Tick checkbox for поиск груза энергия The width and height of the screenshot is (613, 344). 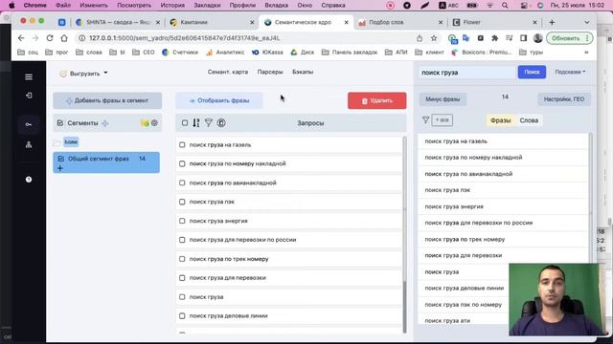(182, 221)
